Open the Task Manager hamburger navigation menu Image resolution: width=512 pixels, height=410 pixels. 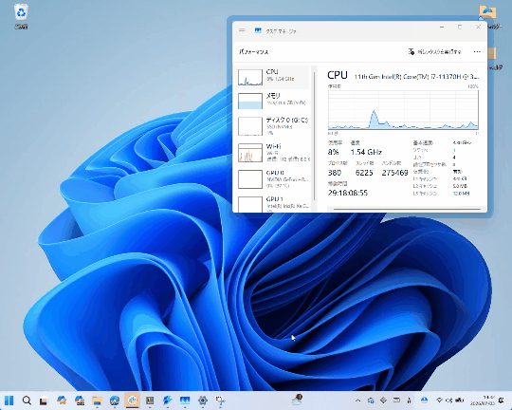coord(242,30)
